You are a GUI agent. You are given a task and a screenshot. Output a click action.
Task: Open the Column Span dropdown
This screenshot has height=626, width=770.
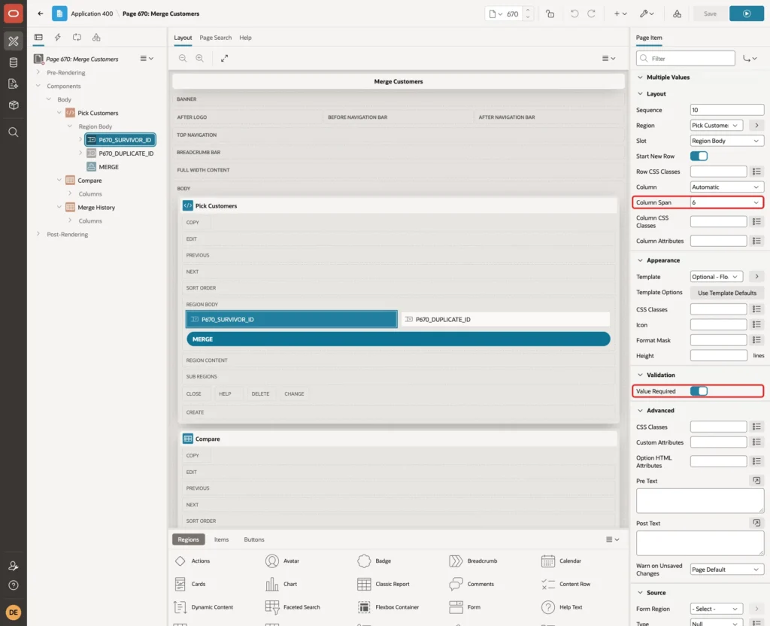727,202
